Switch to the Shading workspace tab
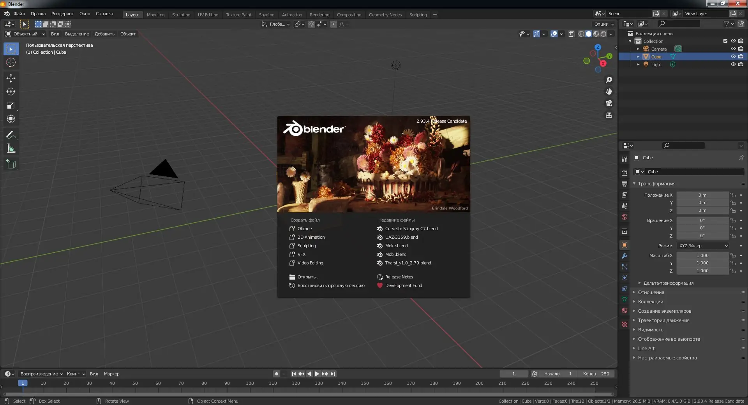This screenshot has width=748, height=405. coord(266,15)
